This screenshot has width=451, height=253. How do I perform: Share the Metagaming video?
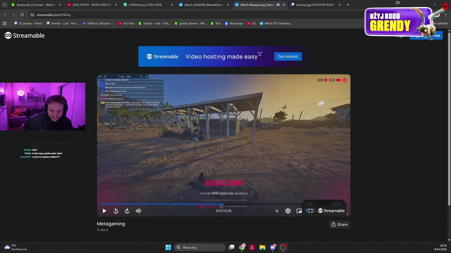point(339,225)
